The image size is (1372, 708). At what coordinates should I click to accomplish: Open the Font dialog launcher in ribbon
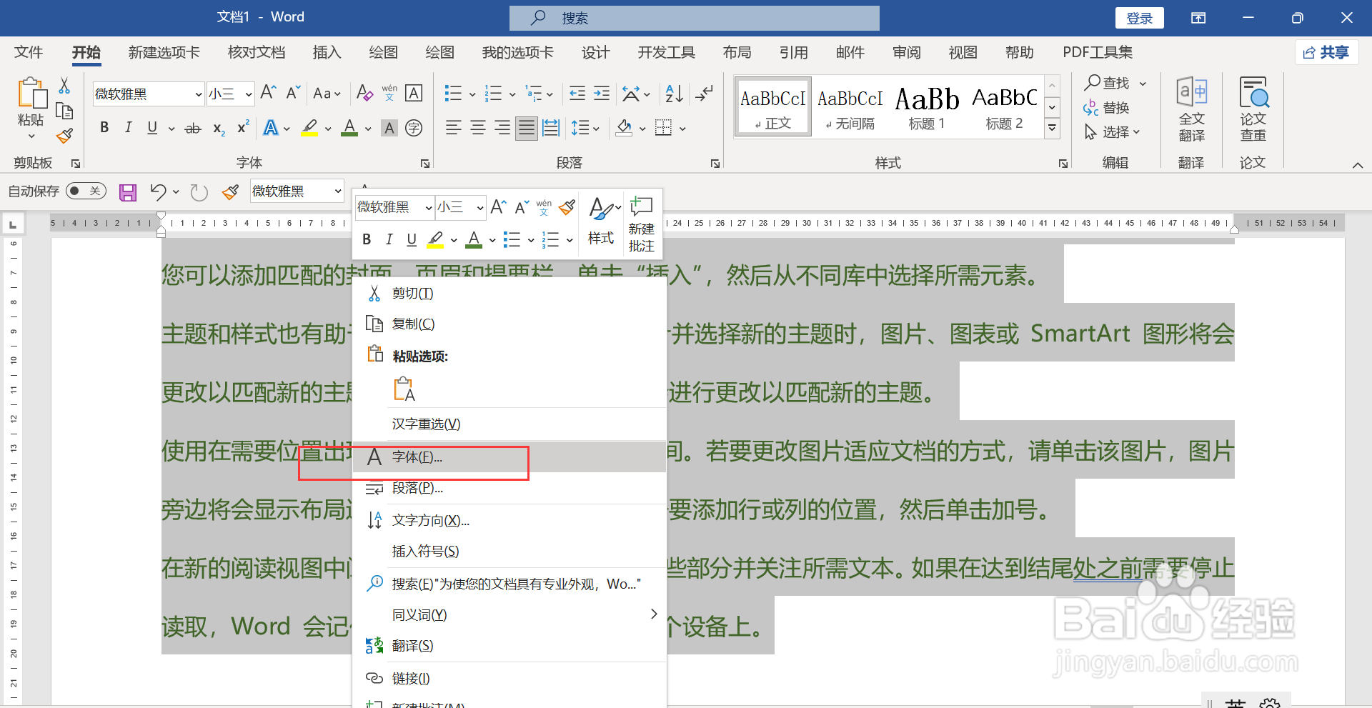(425, 164)
